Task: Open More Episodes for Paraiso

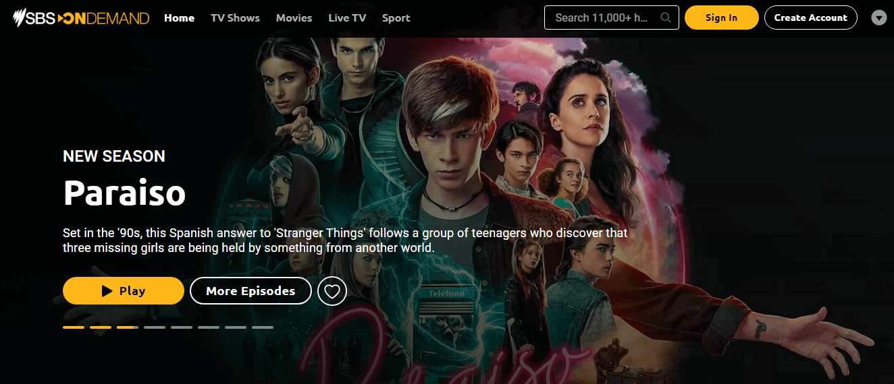Action: [251, 291]
